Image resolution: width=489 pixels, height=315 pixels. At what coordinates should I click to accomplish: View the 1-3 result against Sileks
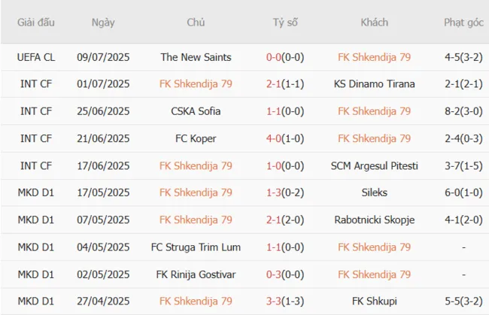(x=275, y=192)
